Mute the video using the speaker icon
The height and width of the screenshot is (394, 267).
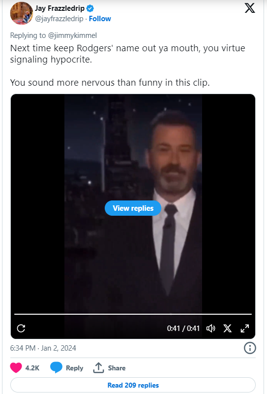(211, 328)
